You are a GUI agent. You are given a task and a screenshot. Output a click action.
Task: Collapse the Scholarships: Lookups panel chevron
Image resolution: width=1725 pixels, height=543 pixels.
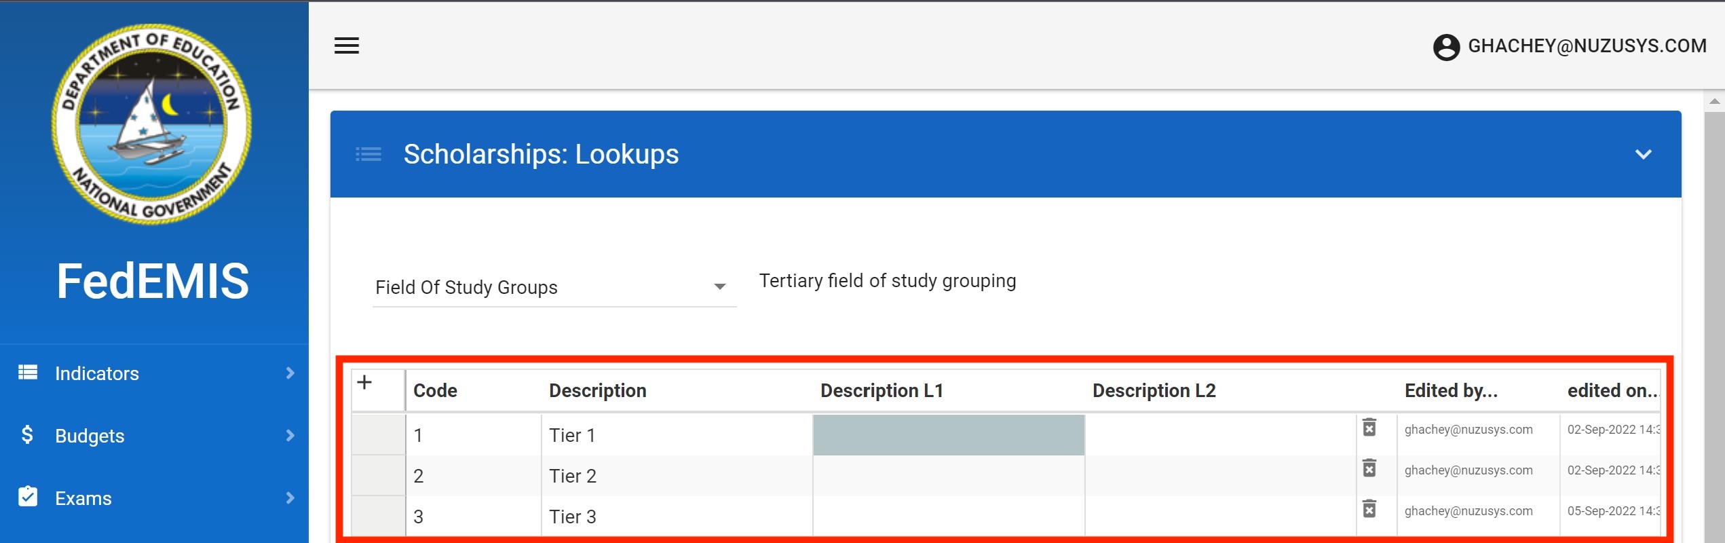1643,155
